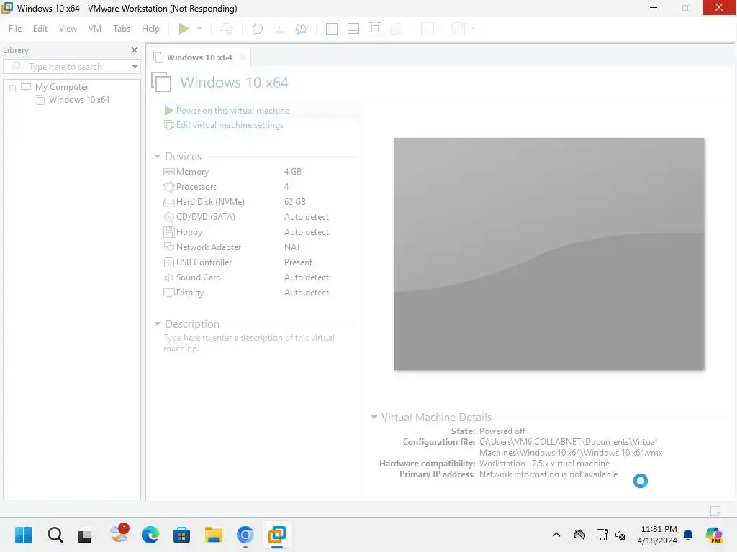
Task: Click 'Workstation 17.5.x virtual machine' text
Action: (x=544, y=464)
